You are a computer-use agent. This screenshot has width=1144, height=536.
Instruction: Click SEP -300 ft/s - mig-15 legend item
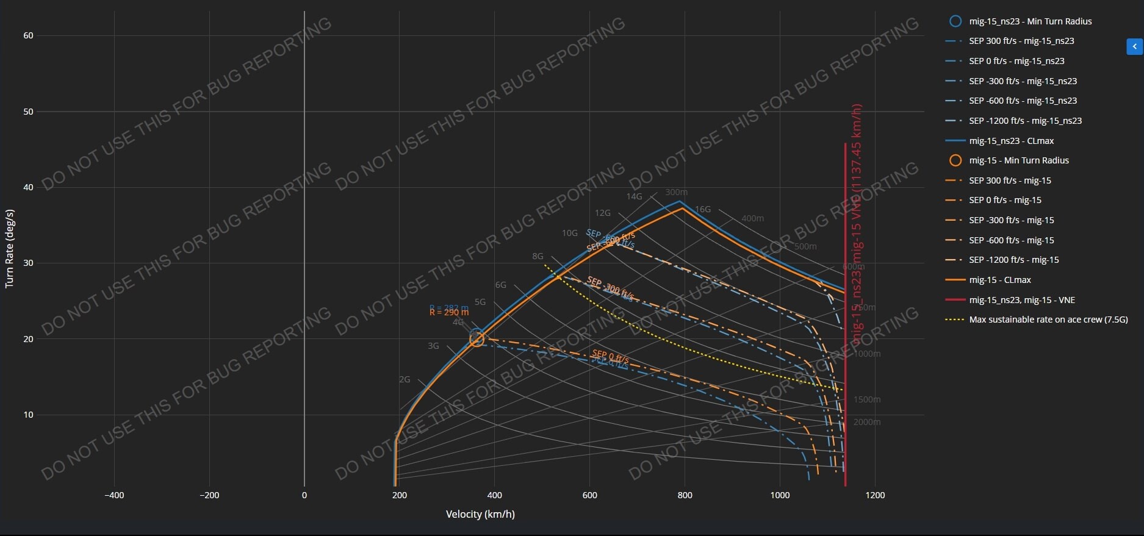pos(1011,220)
